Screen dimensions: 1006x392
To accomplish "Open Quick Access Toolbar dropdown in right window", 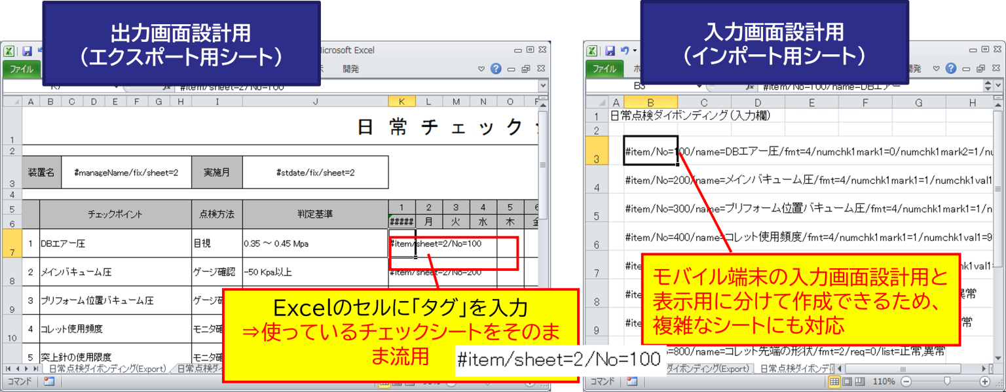I will pos(636,51).
